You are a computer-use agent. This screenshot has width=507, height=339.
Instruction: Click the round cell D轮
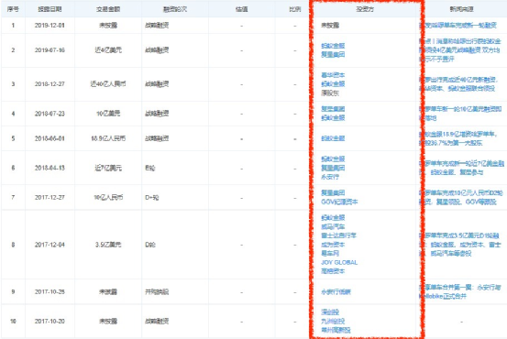click(x=150, y=245)
